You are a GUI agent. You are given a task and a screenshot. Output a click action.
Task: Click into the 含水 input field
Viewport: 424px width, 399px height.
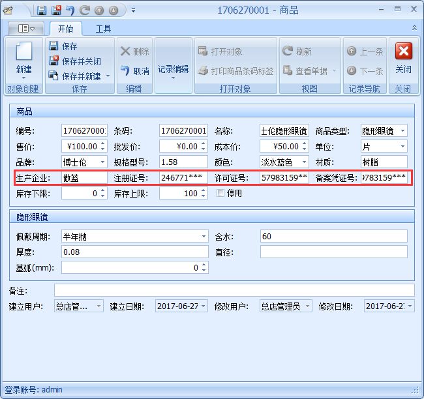coord(333,236)
